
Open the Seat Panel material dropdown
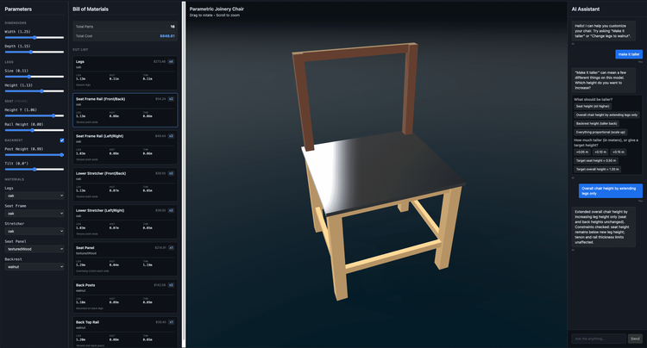[x=34, y=249]
